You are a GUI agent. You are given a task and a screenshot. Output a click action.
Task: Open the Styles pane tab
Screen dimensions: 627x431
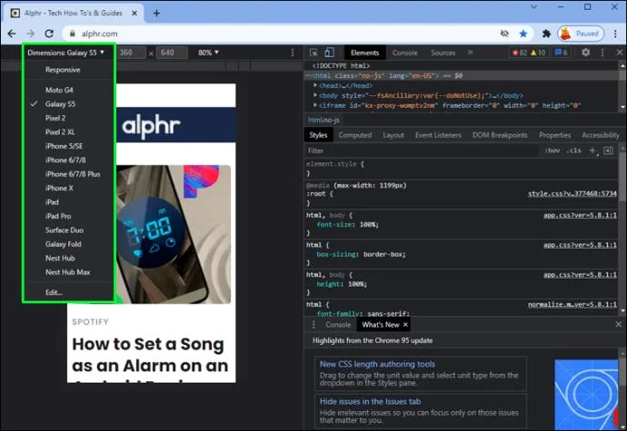coord(318,135)
